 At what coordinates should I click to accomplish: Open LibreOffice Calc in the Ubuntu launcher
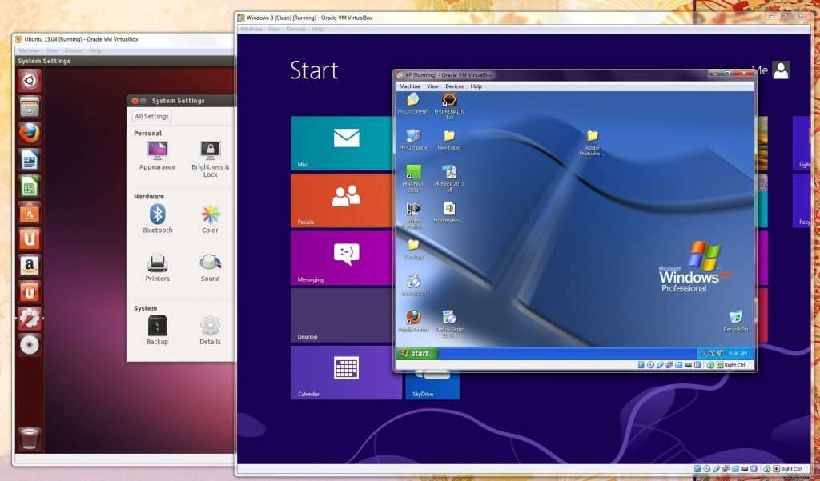pyautogui.click(x=30, y=186)
